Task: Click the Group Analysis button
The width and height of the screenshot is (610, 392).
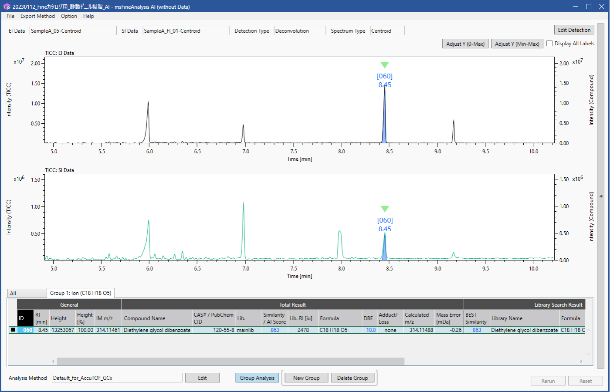Action: (257, 378)
